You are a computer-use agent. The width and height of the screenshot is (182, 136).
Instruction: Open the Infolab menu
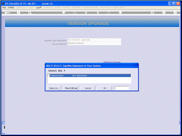click(x=11, y=7)
